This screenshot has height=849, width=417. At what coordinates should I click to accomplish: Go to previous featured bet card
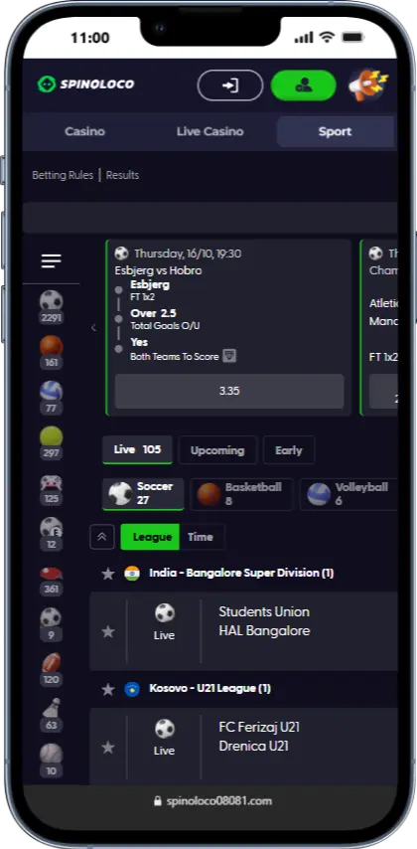click(x=93, y=328)
